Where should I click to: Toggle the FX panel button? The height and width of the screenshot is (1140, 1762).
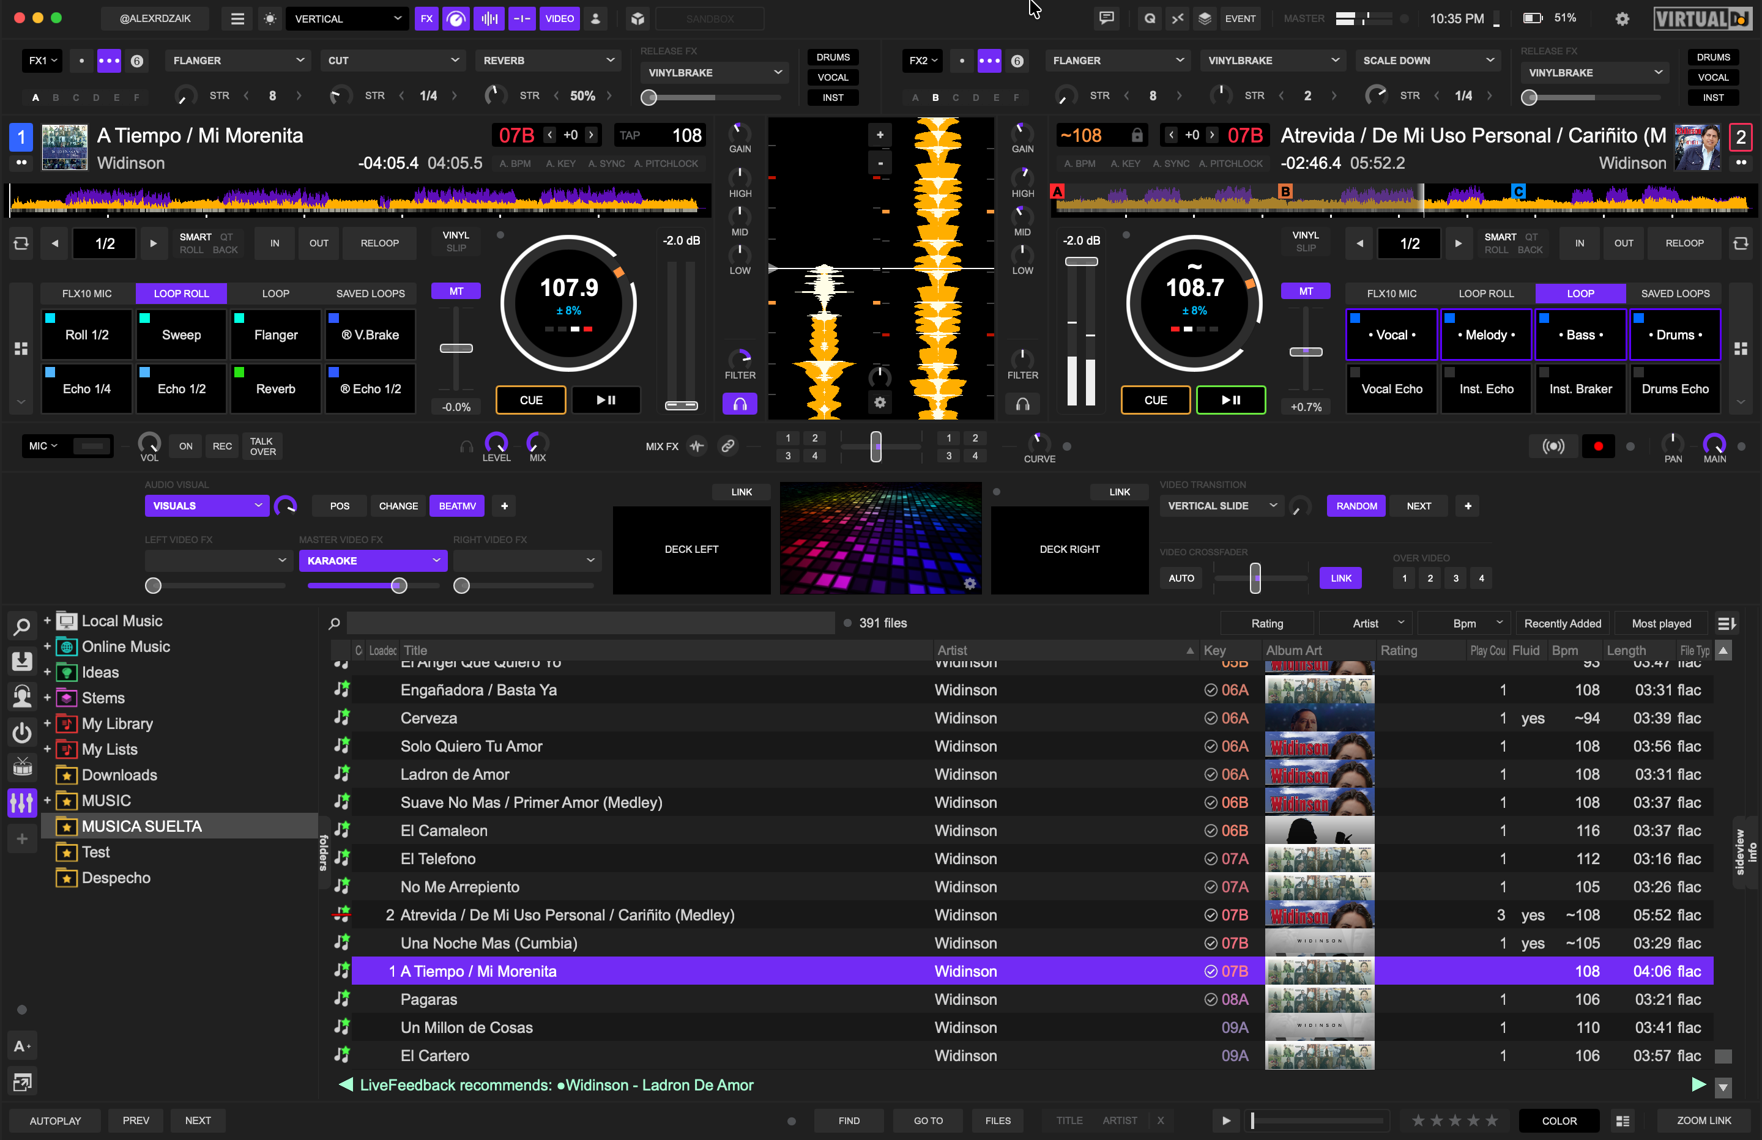426,18
